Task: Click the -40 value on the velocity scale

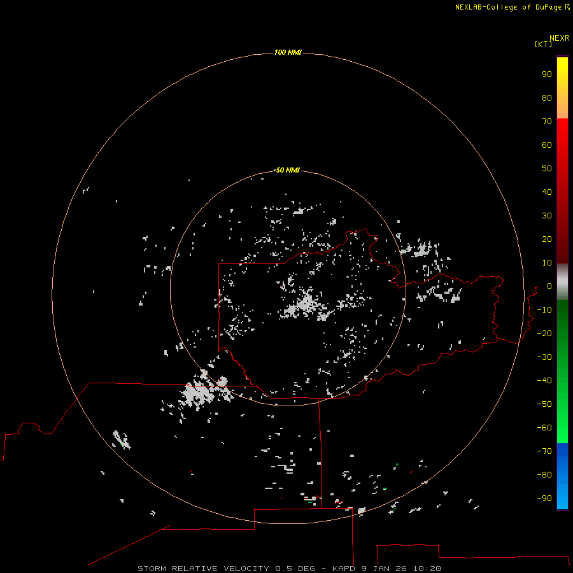Action: [x=544, y=381]
